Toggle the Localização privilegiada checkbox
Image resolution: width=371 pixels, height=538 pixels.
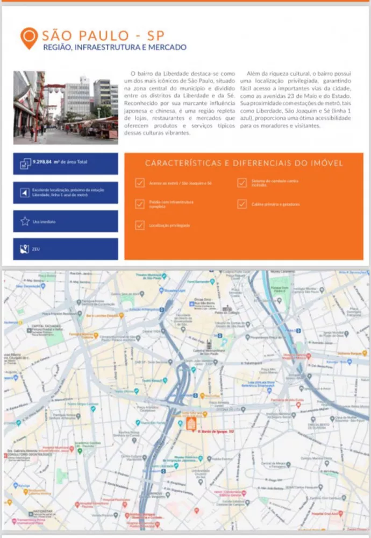click(x=140, y=225)
